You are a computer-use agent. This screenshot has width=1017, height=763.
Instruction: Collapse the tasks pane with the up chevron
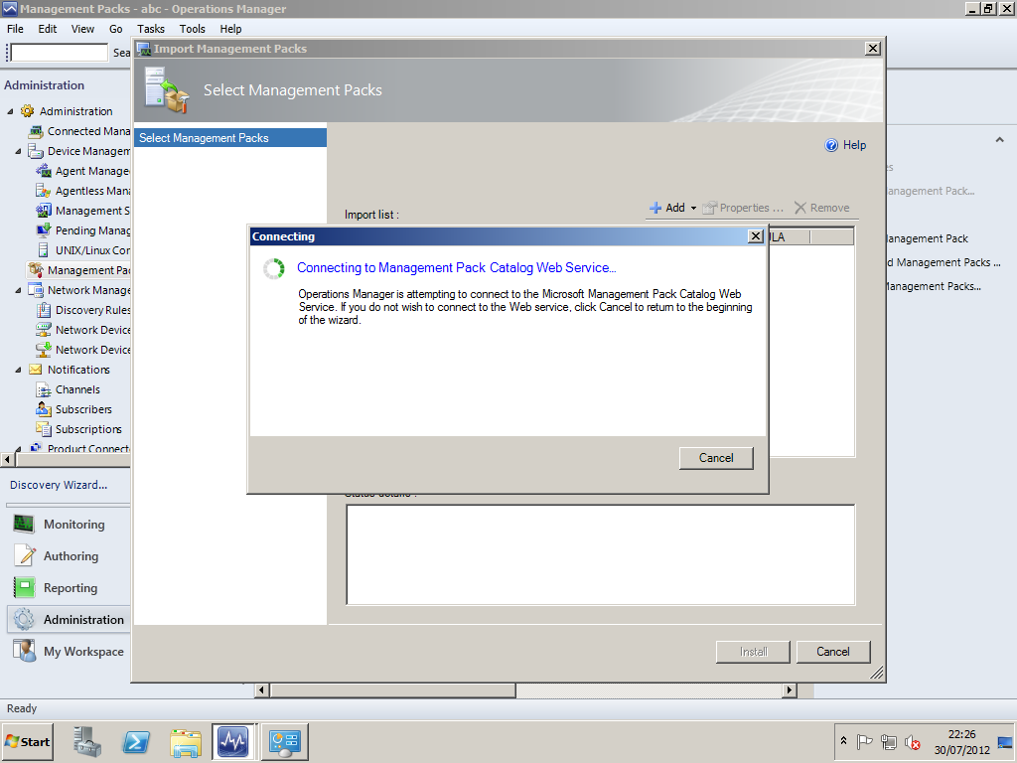(x=999, y=139)
